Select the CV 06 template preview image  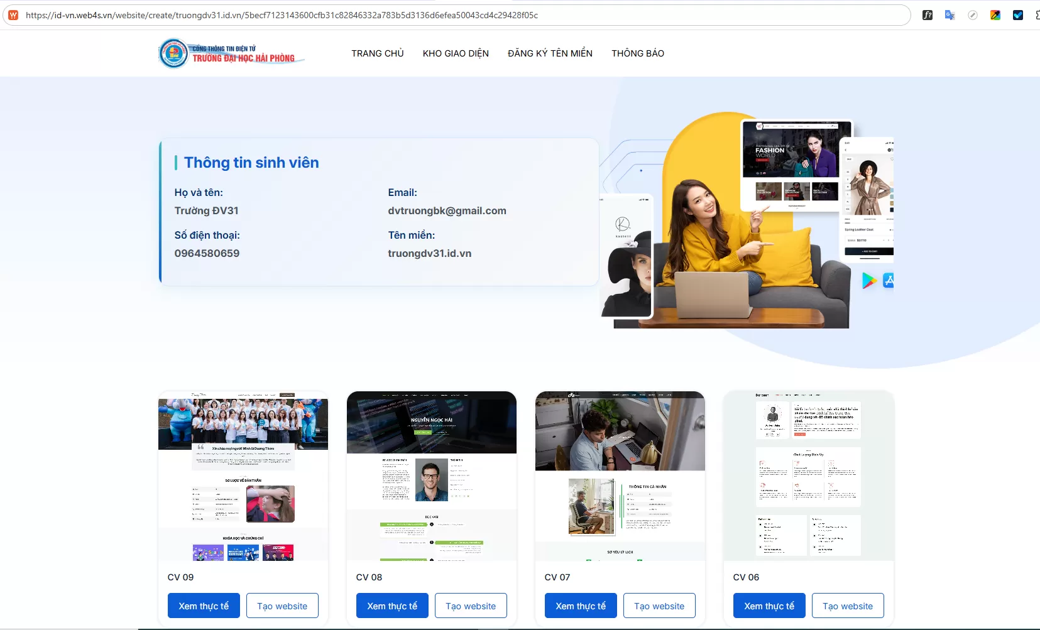[808, 475]
